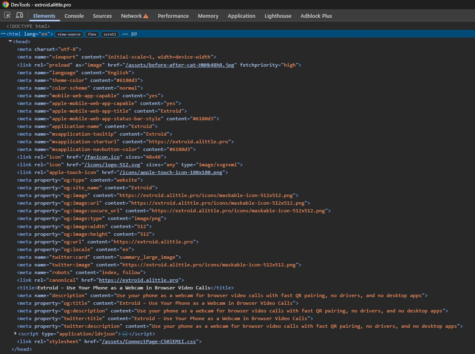Screen dimensions: 475x354
Task: Open the Application tab
Action: (x=241, y=16)
